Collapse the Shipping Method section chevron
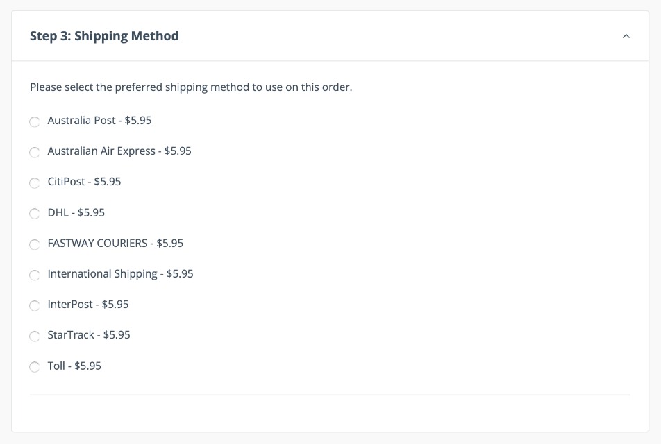 (626, 36)
